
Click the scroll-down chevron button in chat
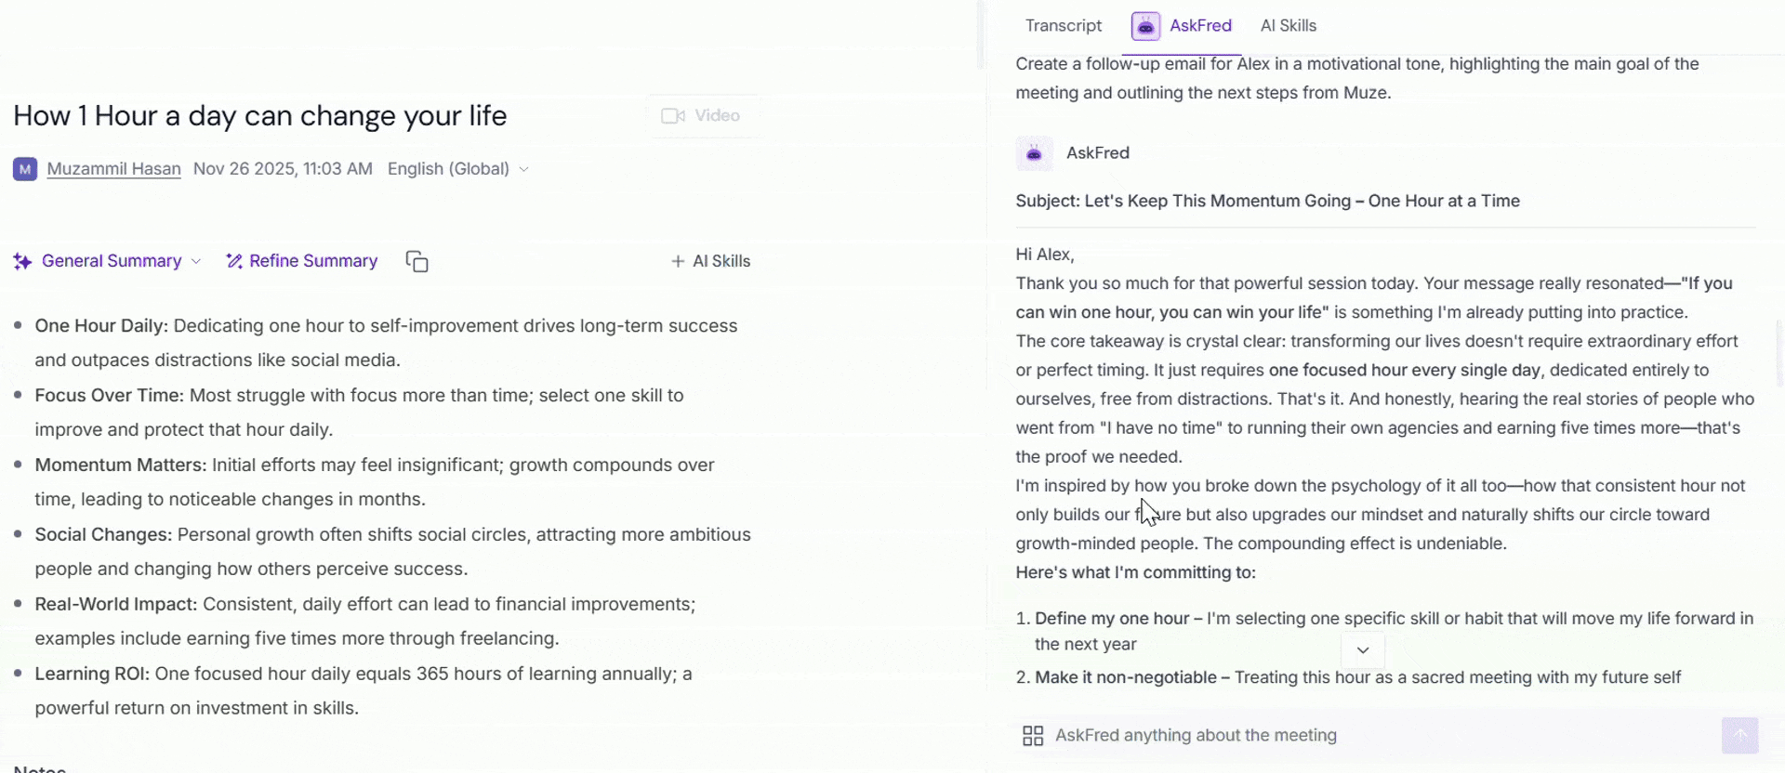coord(1363,650)
